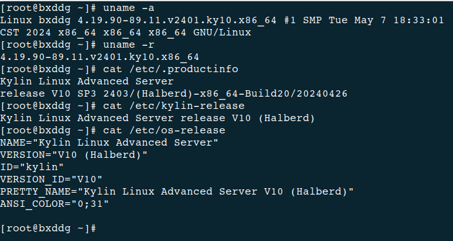The width and height of the screenshot is (453, 241).
Task: Click the "uname -a" command text
Action: (129, 8)
